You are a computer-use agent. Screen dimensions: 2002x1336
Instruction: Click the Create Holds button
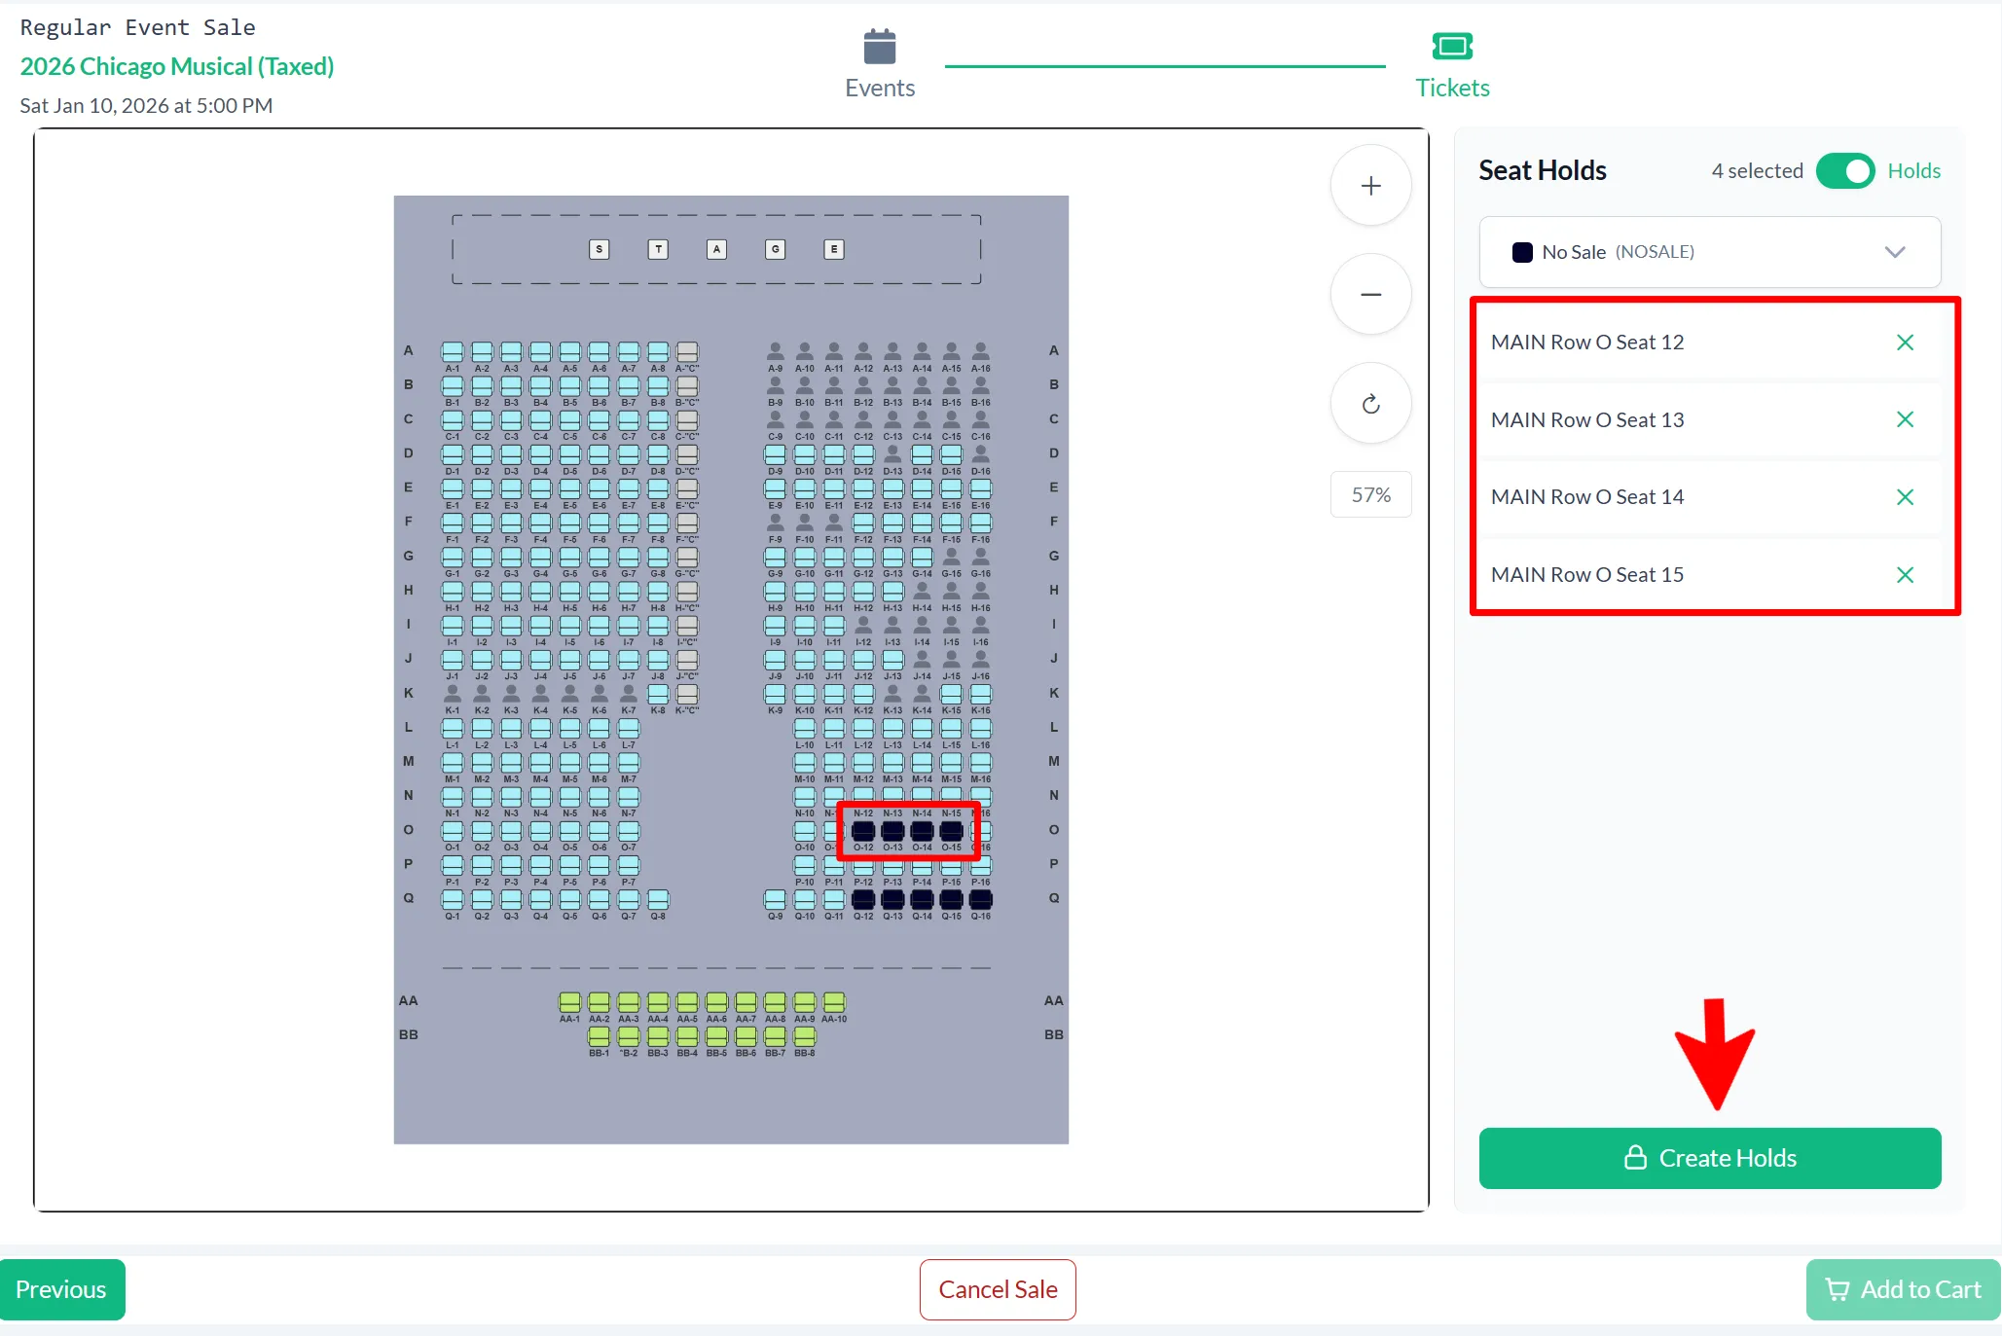(1710, 1158)
